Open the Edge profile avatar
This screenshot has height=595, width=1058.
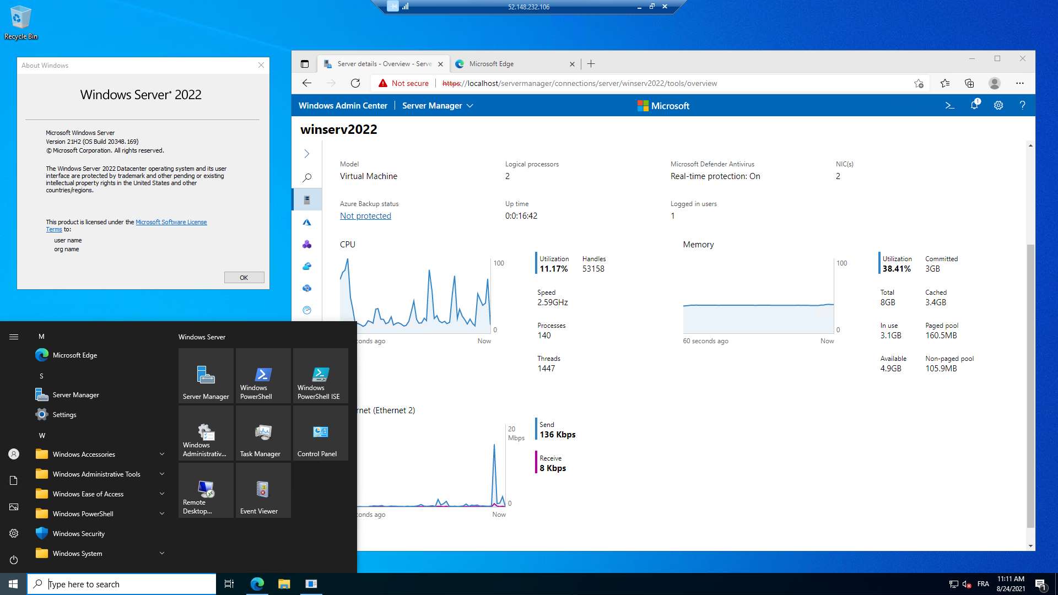995,83
